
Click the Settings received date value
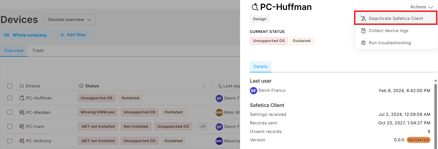(404, 114)
